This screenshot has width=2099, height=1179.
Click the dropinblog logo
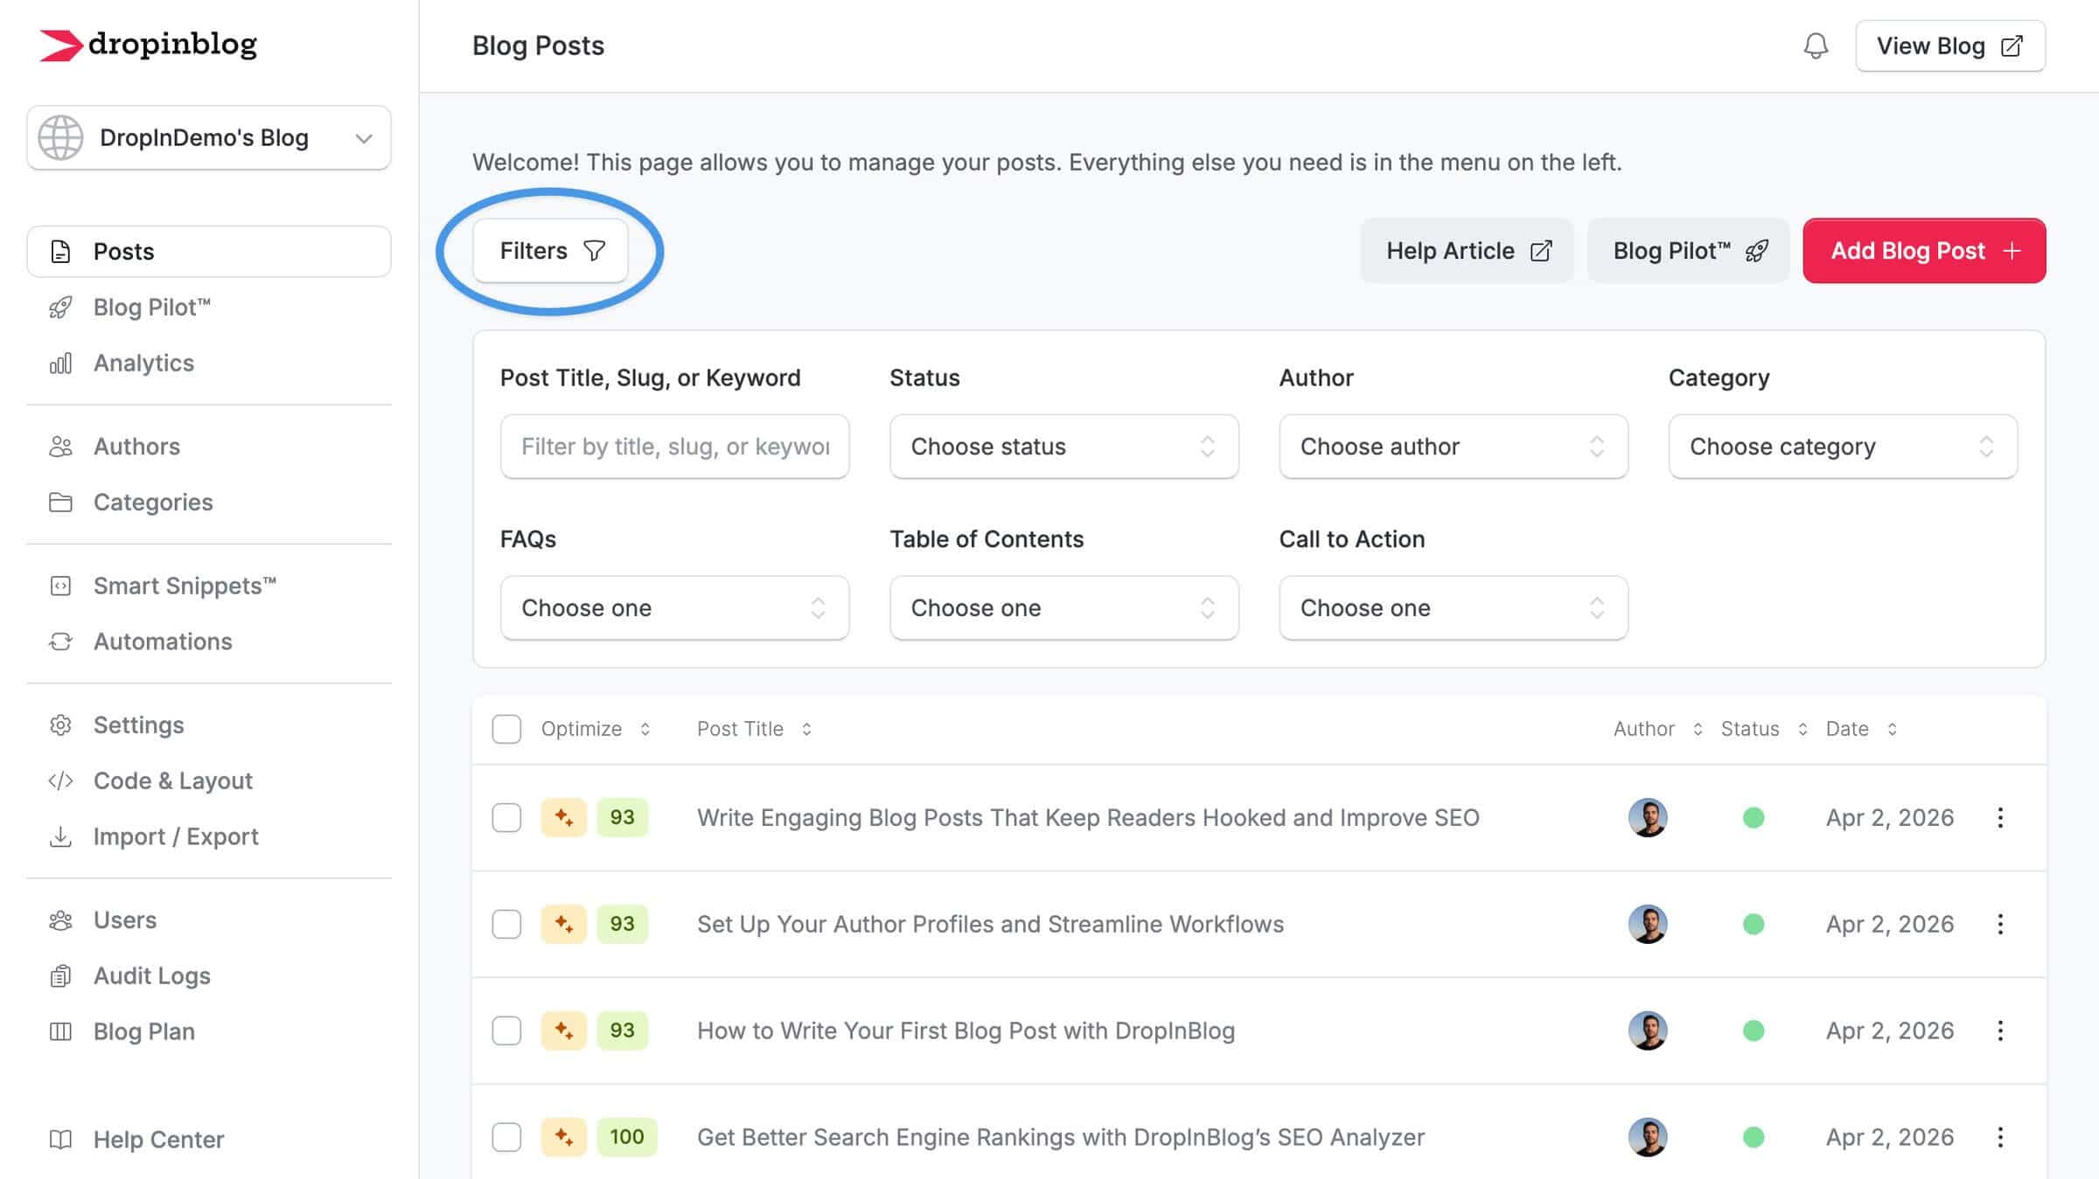coord(148,45)
